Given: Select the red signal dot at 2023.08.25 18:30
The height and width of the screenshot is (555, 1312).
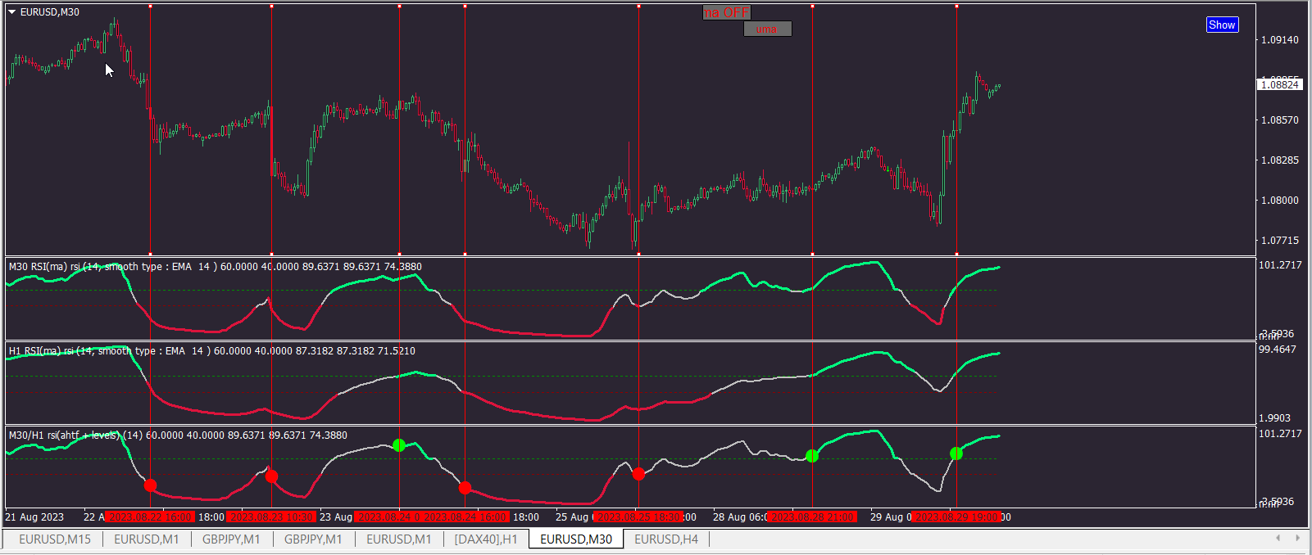Looking at the screenshot, I should (638, 474).
